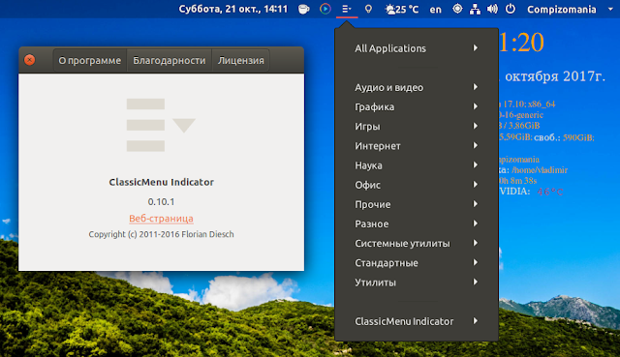Click the 46°C temperature reading on desktop
Screen dimensions: 620x357
click(x=550, y=192)
